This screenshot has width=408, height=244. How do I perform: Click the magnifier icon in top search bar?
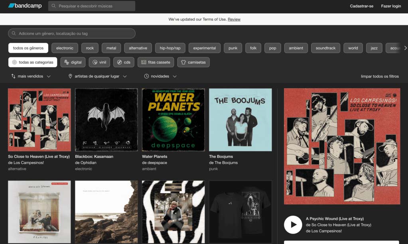pos(53,6)
